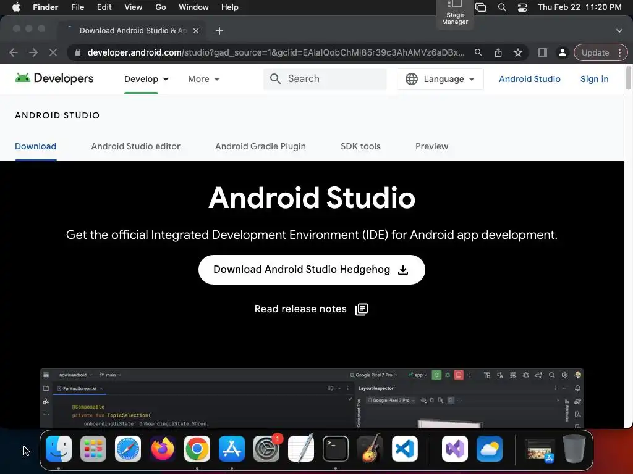This screenshot has height=474, width=633.
Task: Bookmark this page with the star
Action: pos(518,52)
